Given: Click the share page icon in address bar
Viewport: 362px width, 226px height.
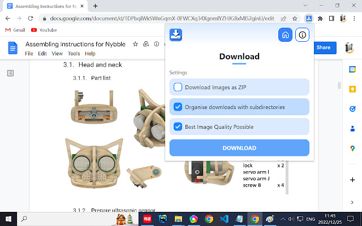Looking at the screenshot, I should pos(283,19).
